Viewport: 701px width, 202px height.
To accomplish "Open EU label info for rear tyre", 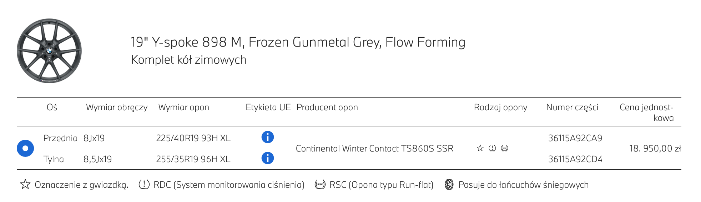I will (267, 158).
